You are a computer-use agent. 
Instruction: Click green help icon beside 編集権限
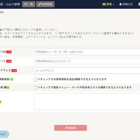(12, 79)
